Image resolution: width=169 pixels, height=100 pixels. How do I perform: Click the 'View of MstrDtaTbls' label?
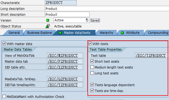tap(20, 56)
